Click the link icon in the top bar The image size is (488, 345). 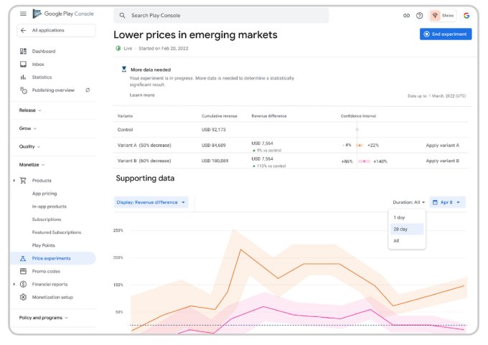tap(407, 15)
